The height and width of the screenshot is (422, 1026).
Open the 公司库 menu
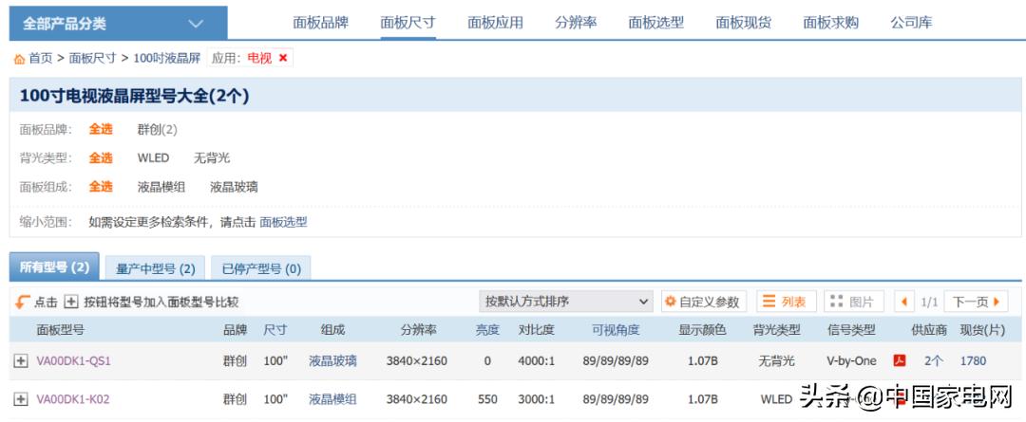(x=911, y=23)
